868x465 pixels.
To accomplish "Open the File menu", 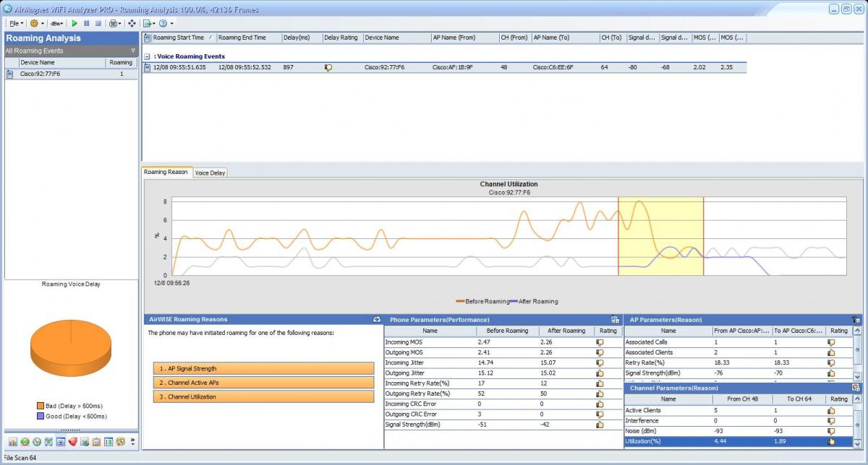I will click(16, 23).
